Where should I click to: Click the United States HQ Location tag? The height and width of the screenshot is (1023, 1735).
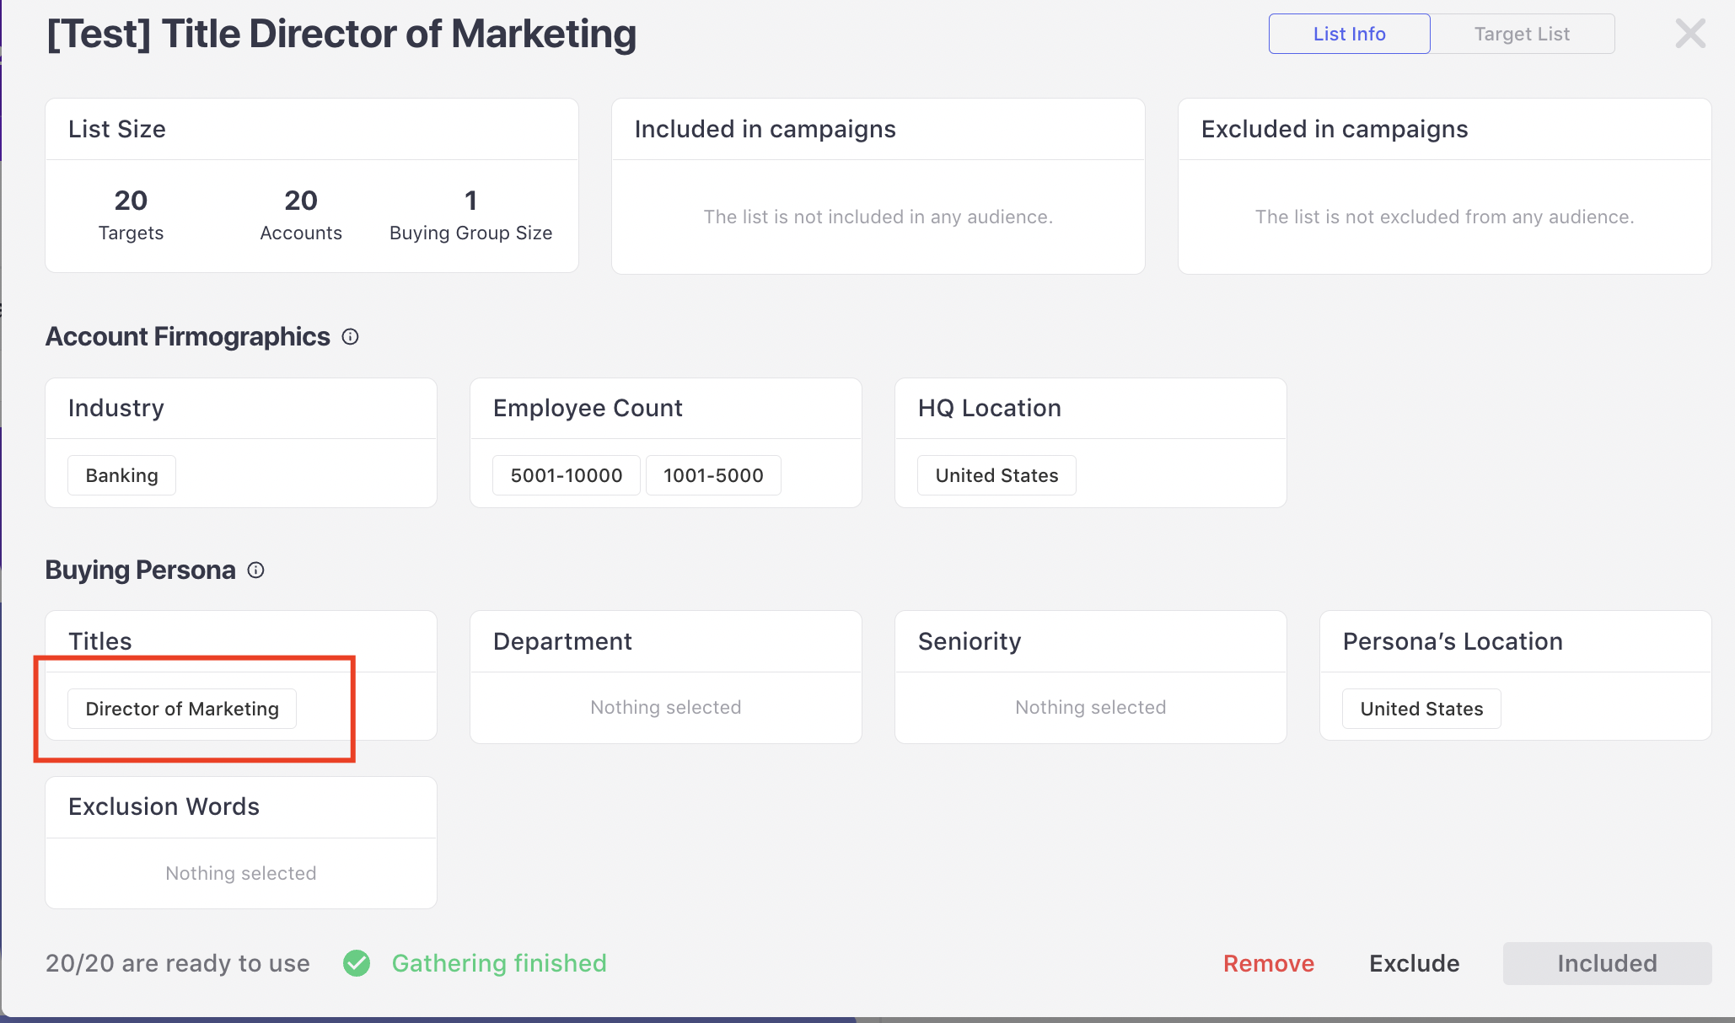click(996, 475)
